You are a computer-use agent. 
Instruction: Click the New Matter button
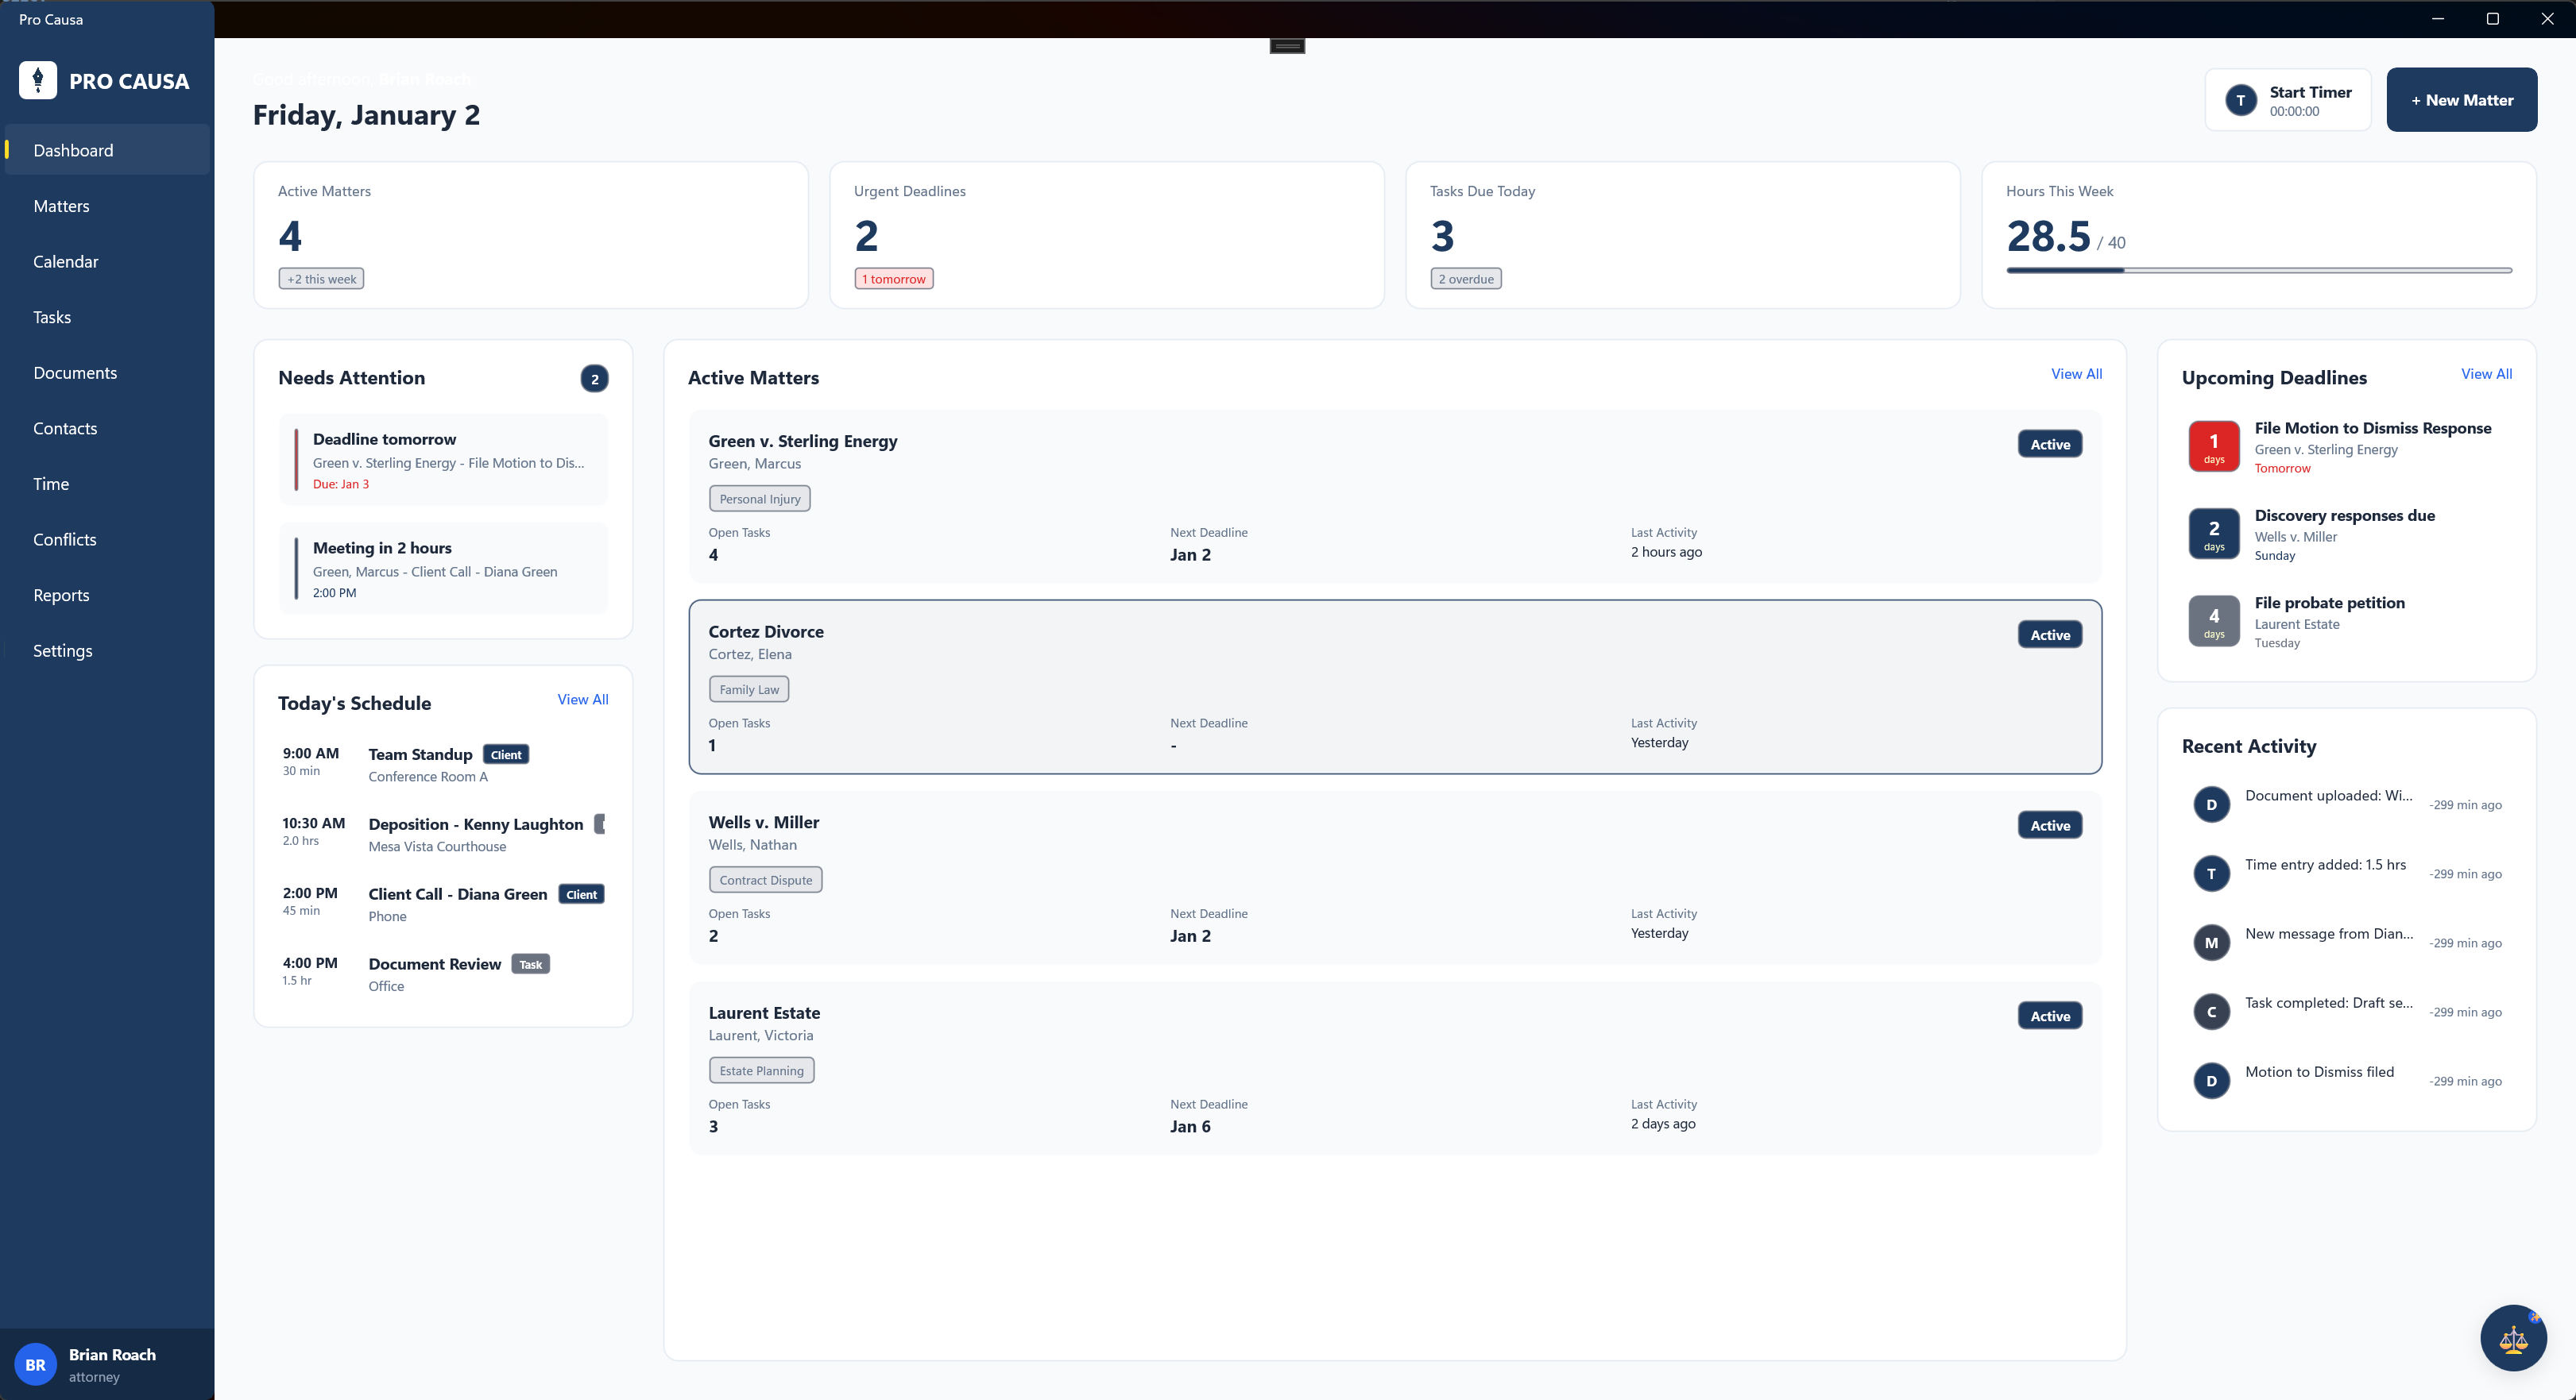tap(2461, 100)
